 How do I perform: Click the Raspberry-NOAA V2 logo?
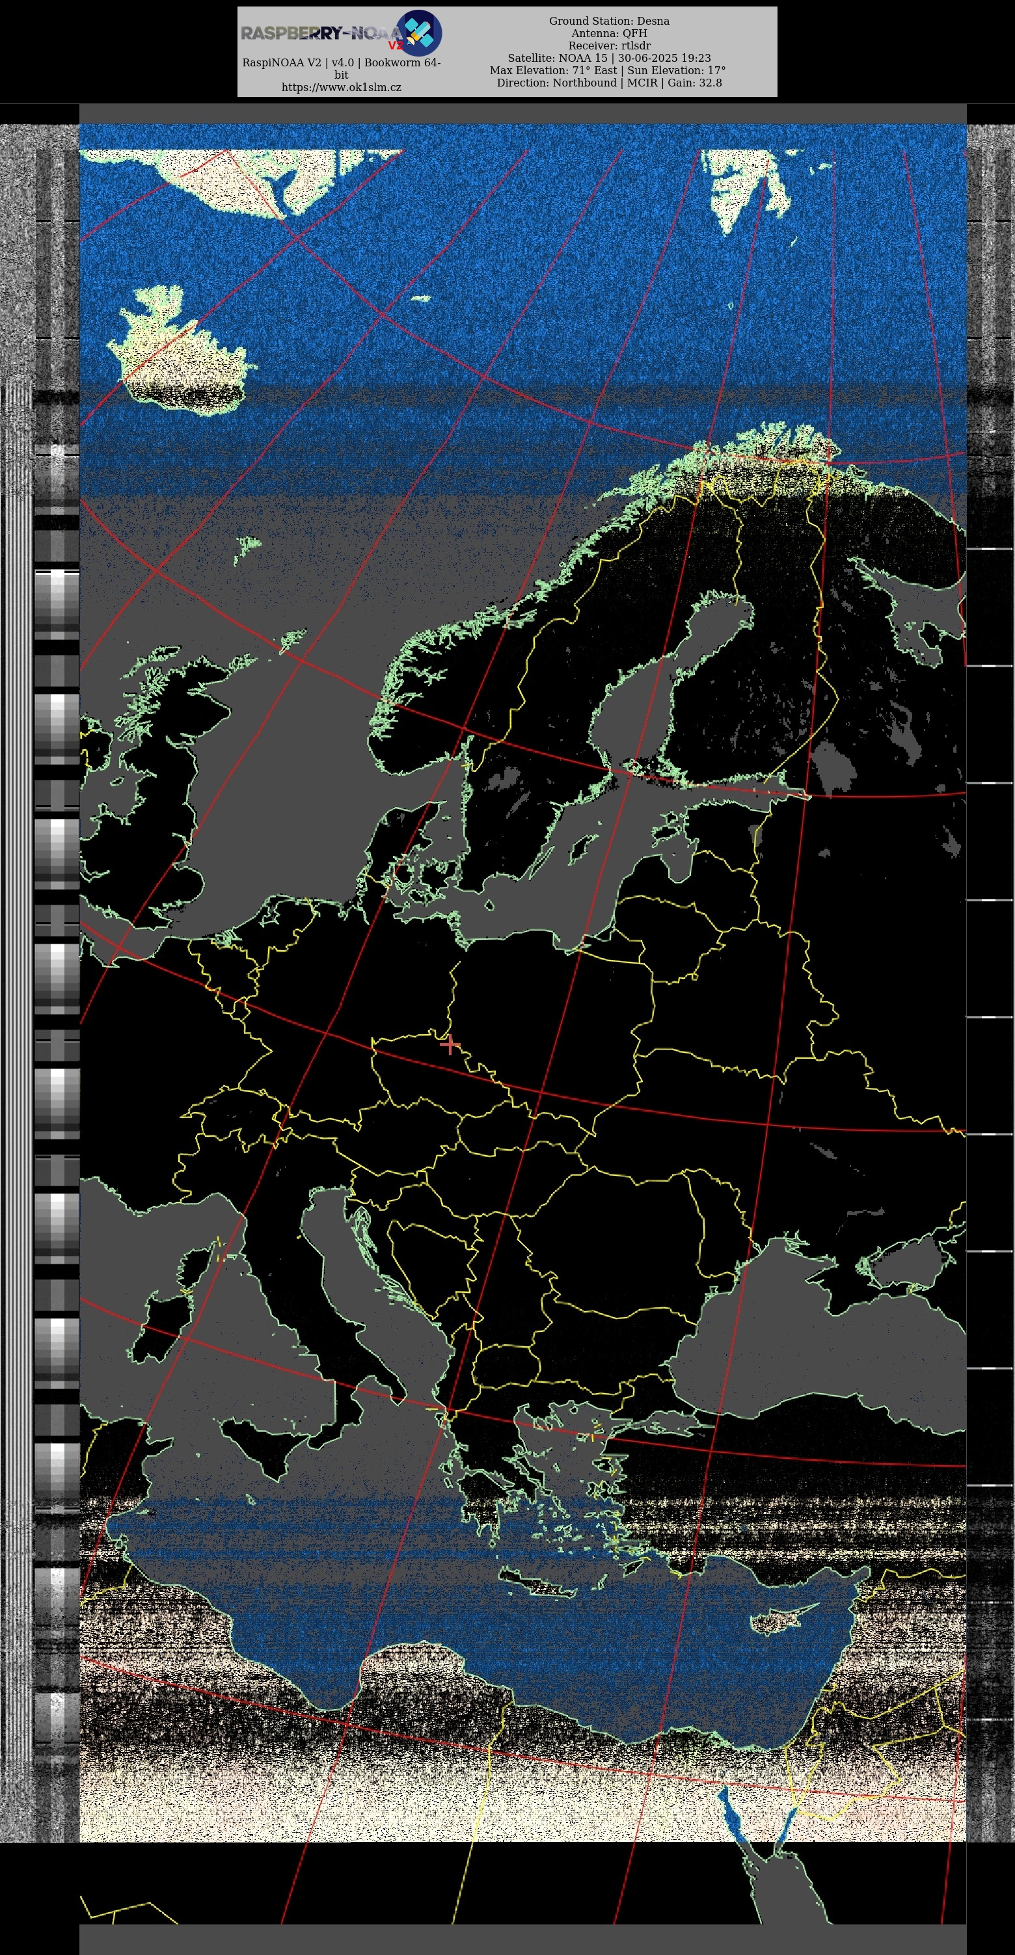coord(342,33)
